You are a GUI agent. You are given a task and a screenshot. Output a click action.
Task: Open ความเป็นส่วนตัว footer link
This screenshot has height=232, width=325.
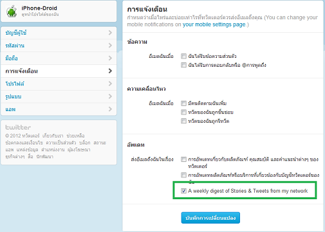pyautogui.click(x=61, y=143)
